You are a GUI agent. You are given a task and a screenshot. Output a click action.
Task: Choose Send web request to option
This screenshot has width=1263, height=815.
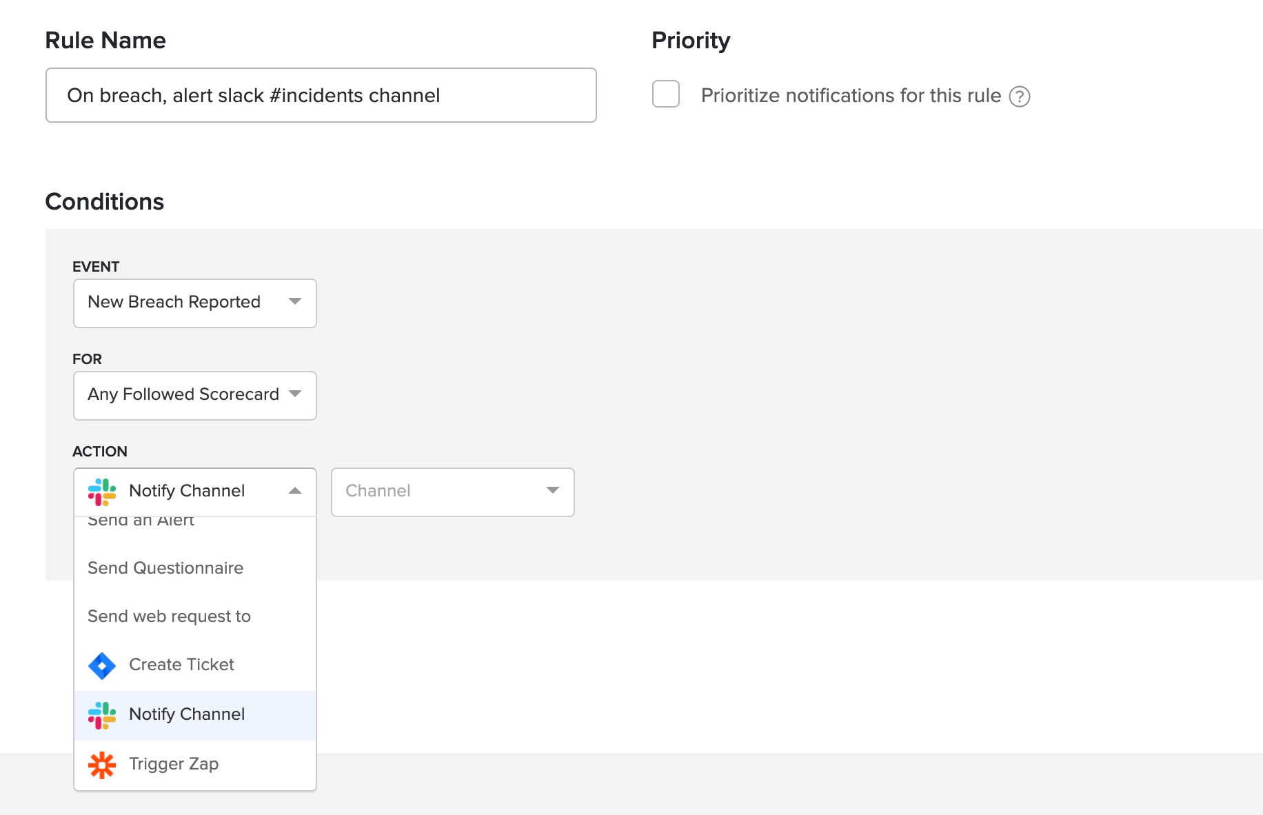169,616
